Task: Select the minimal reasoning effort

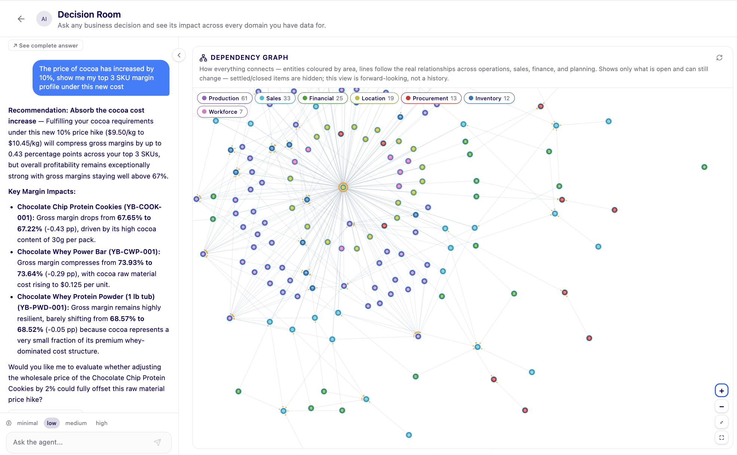Action: click(27, 423)
